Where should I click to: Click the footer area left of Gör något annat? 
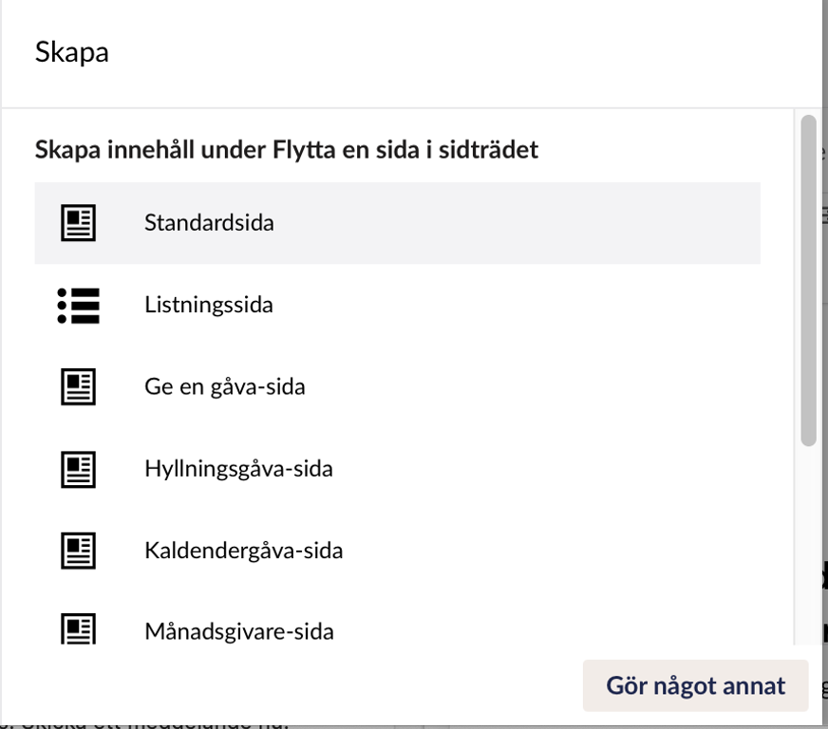[x=291, y=685]
